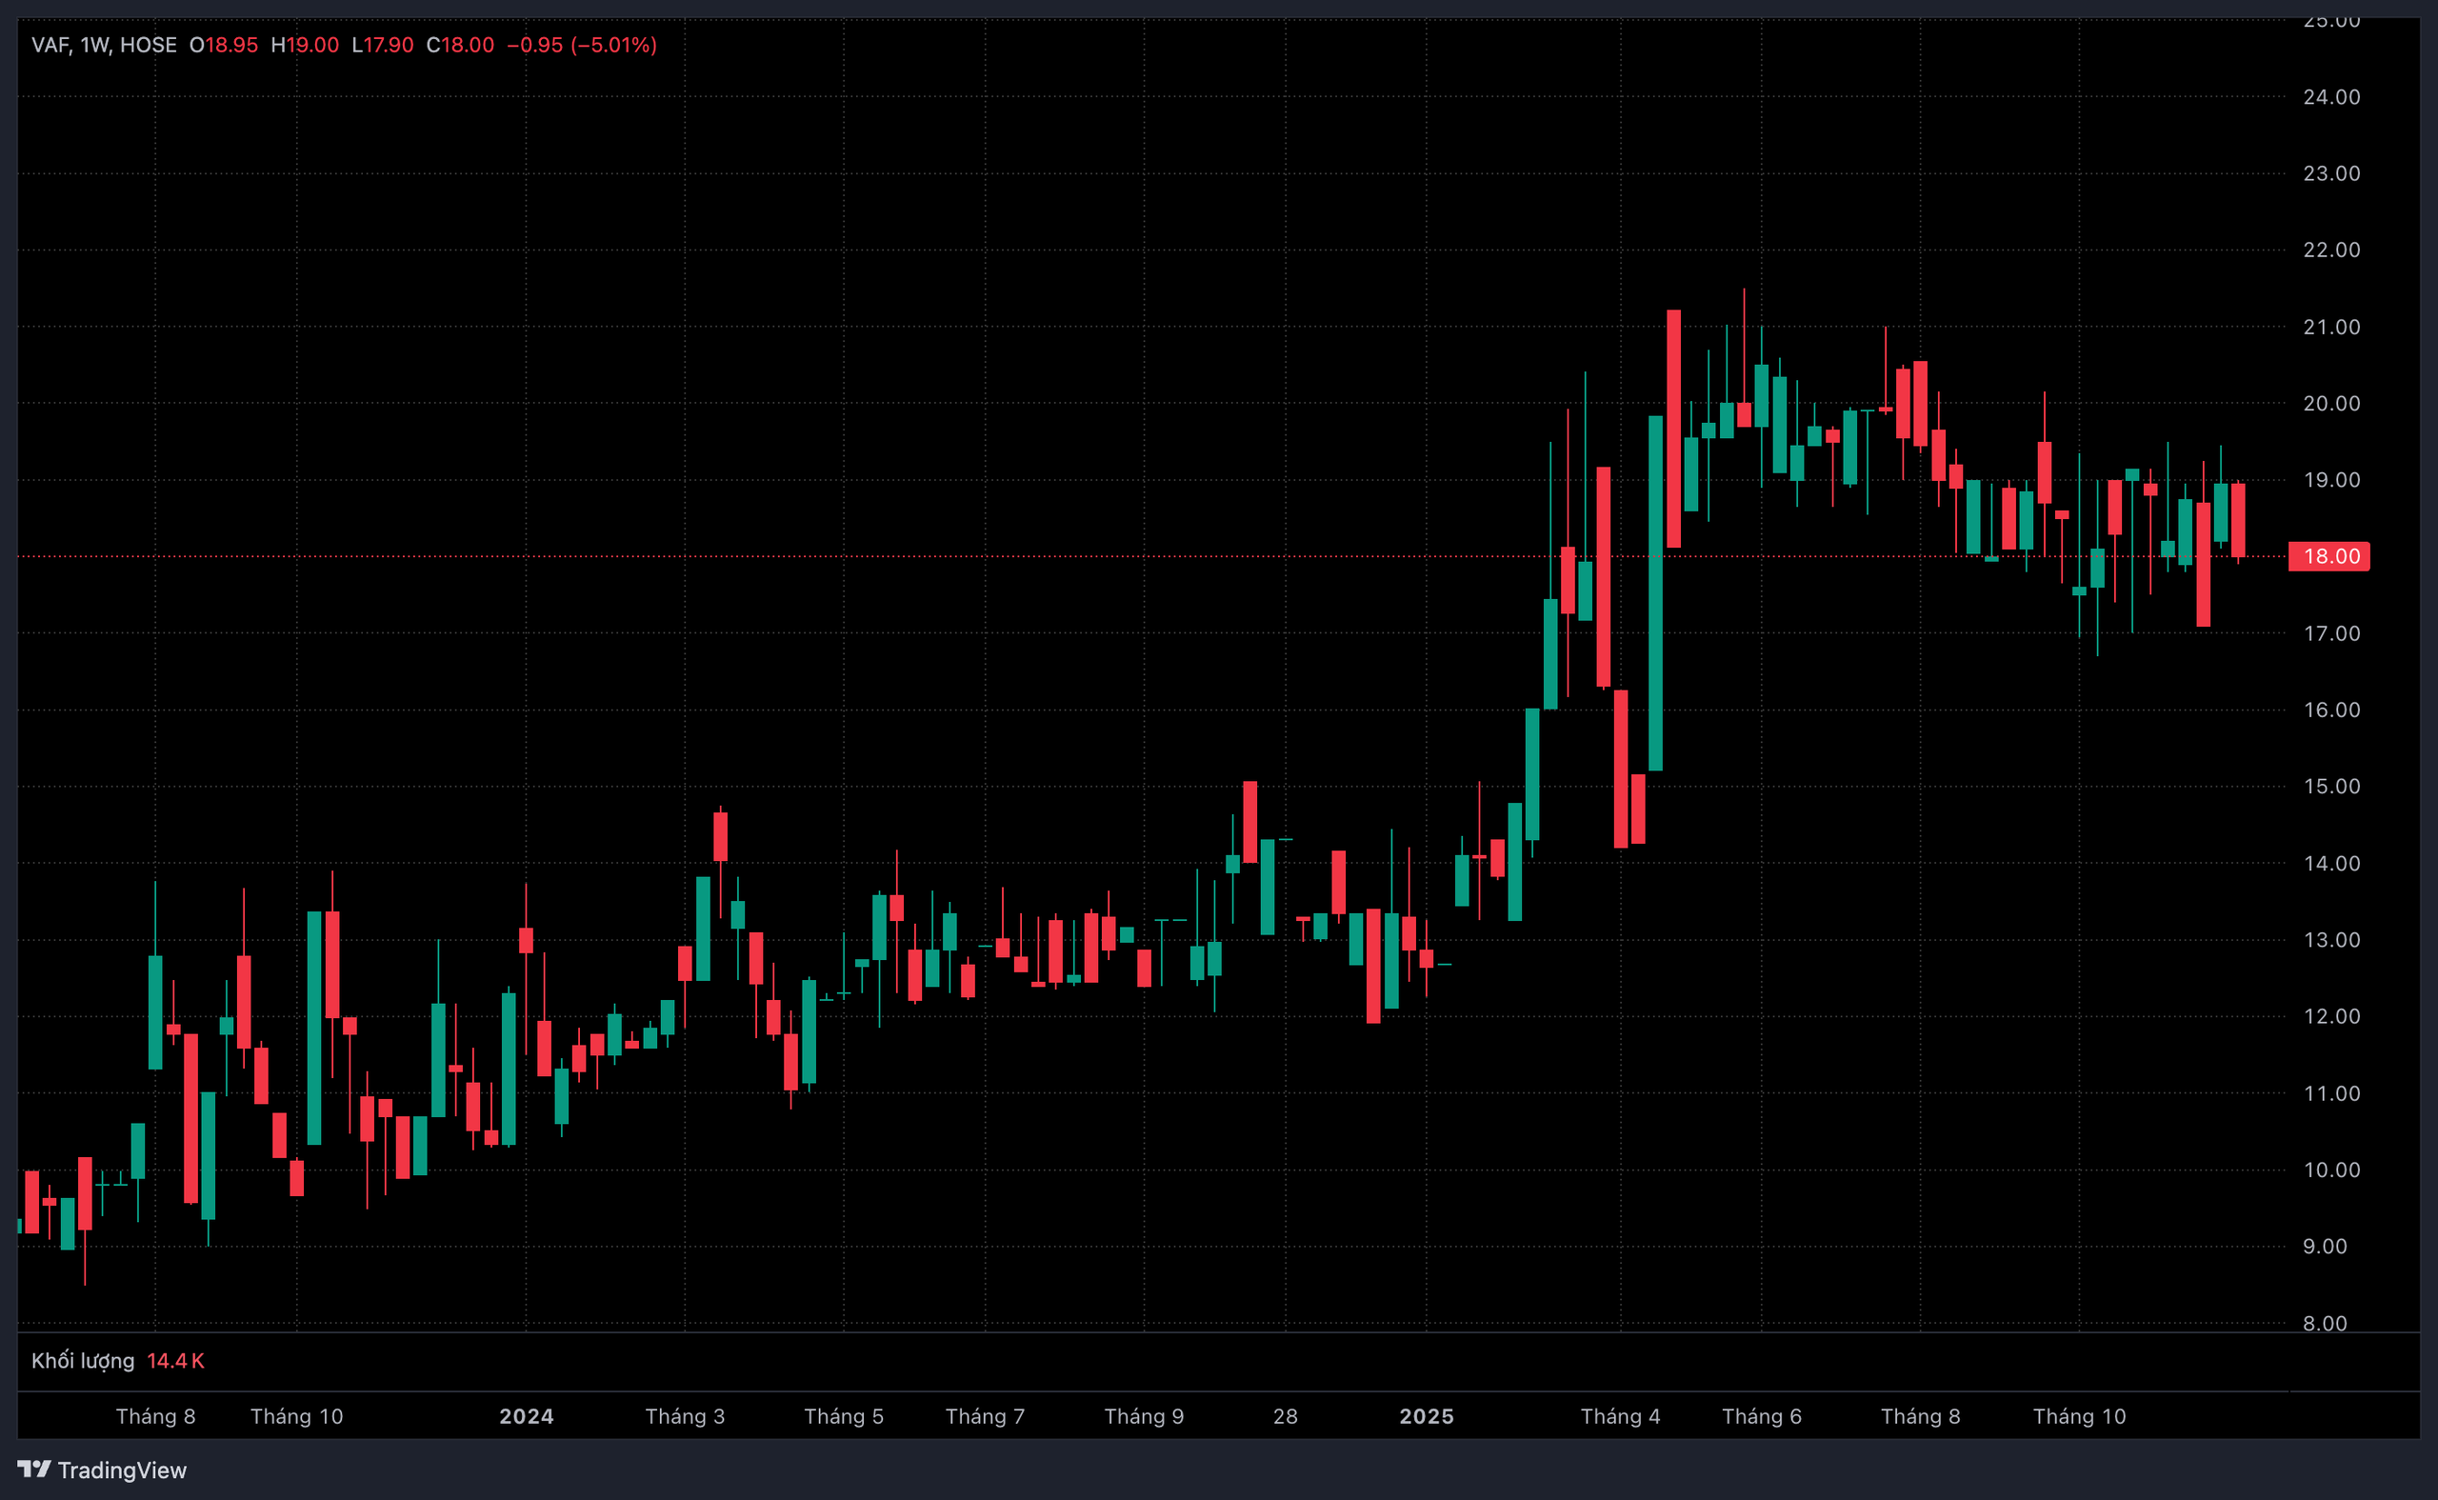Click the 8.00 label at price axis bottom
This screenshot has height=1500, width=2438.
[2324, 1323]
